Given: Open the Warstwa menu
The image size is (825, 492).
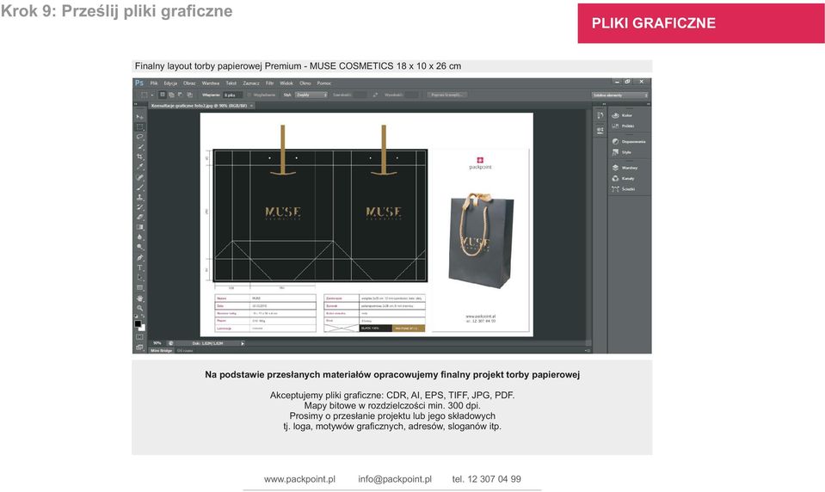Looking at the screenshot, I should pos(211,83).
